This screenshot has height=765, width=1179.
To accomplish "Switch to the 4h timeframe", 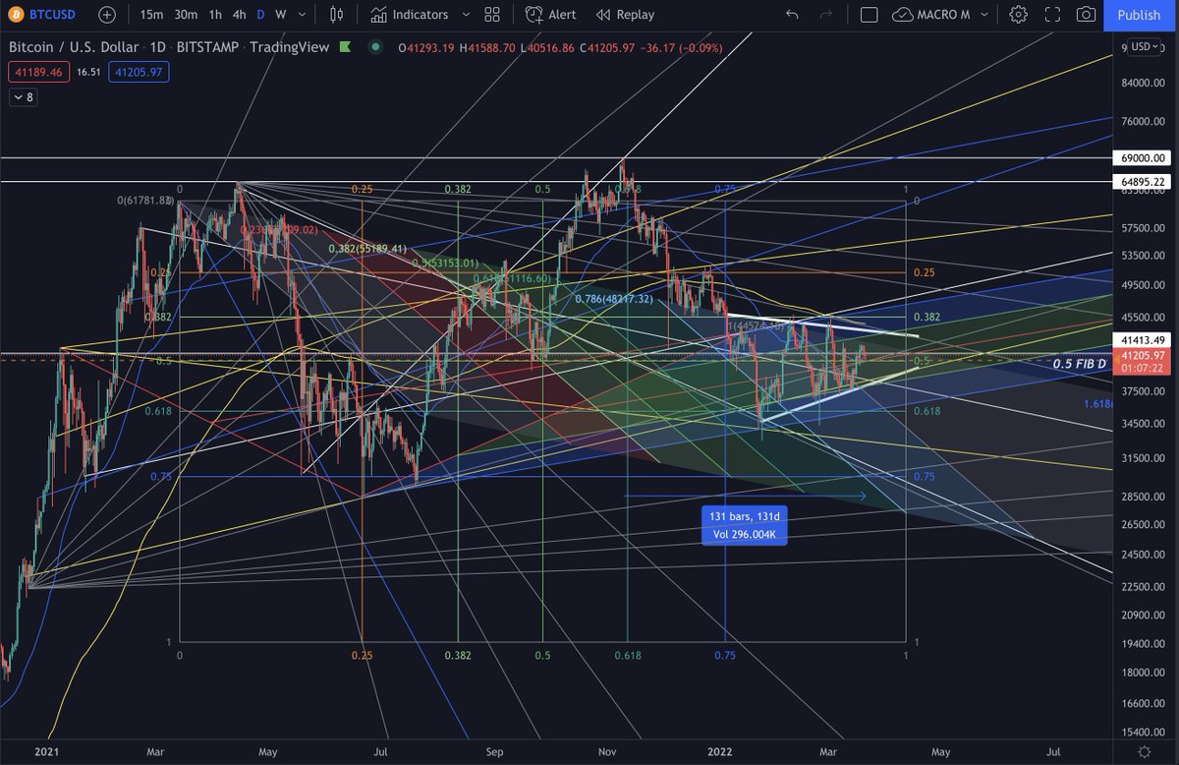I will point(239,15).
